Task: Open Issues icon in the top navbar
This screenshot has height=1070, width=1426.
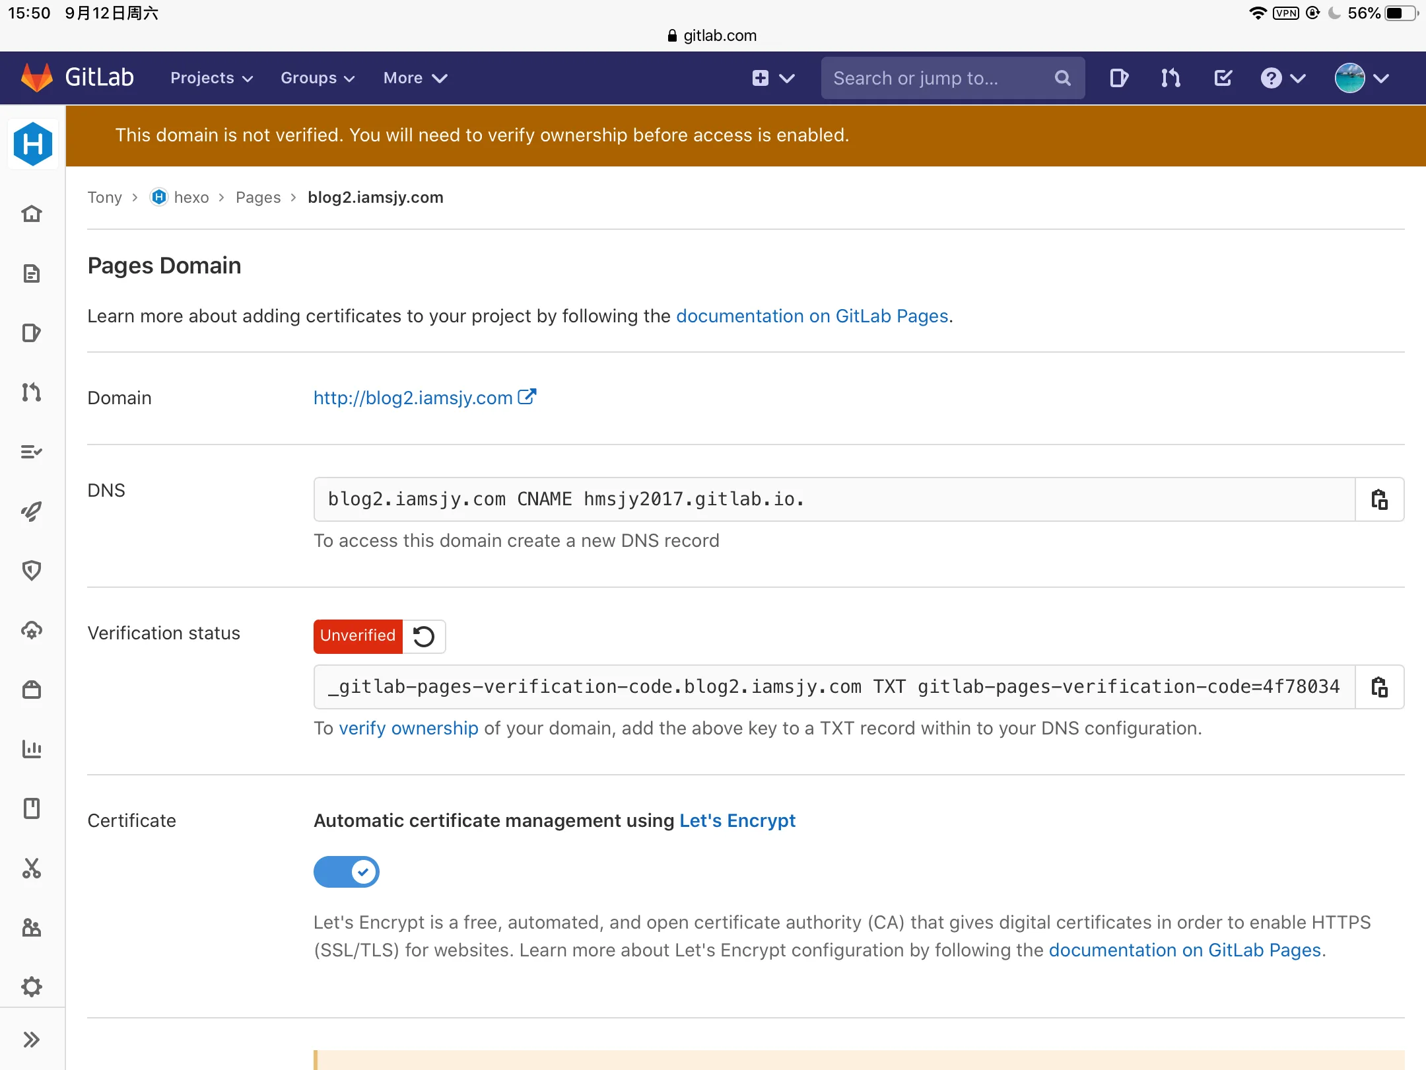Action: point(1119,78)
